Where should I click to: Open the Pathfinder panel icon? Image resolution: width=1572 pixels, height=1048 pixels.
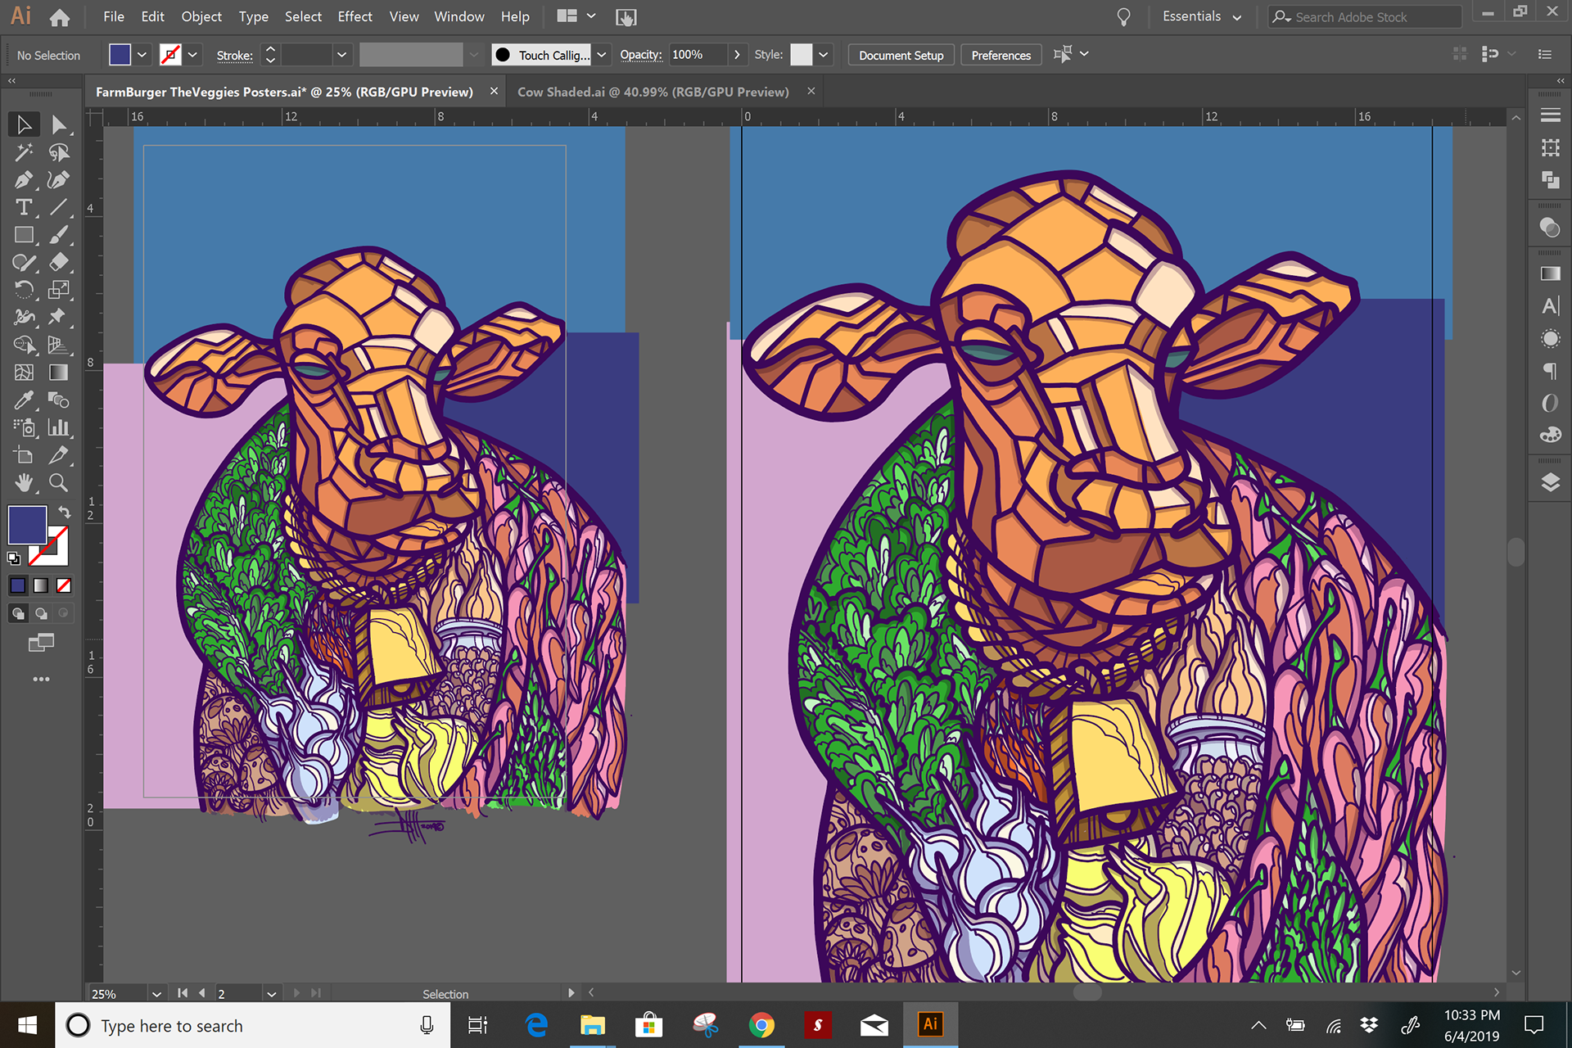click(x=1550, y=179)
